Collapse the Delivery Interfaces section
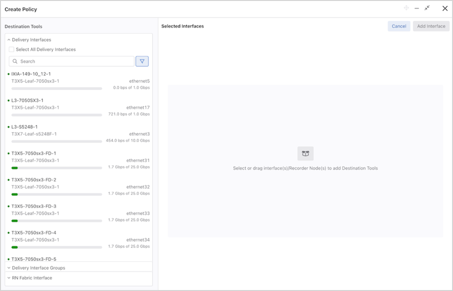This screenshot has width=453, height=291. [9, 40]
